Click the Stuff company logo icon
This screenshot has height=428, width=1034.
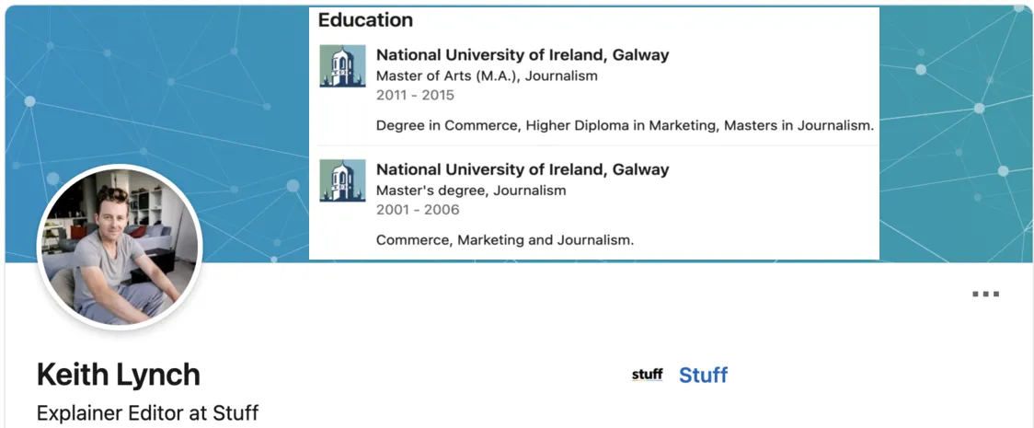coord(648,375)
